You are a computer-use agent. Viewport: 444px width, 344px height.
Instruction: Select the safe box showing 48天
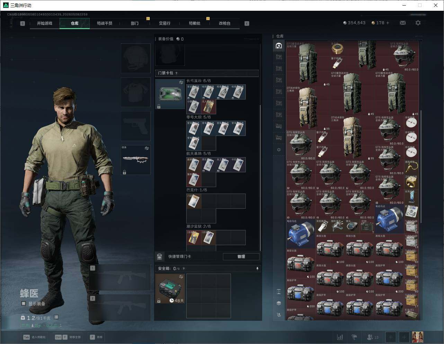(170, 289)
